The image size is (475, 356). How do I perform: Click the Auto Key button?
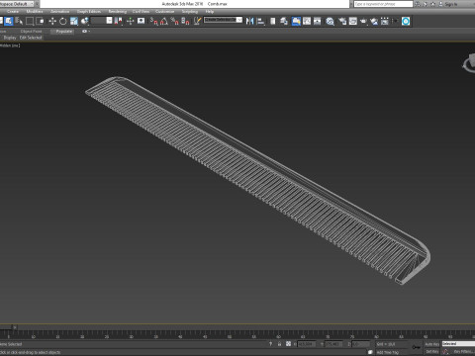[x=431, y=344]
